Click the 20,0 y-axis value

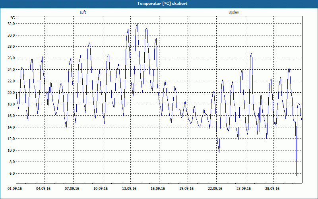tap(11, 93)
